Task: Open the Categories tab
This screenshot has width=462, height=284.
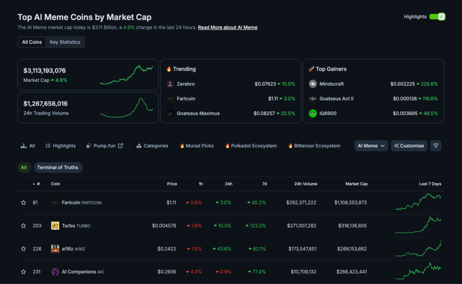Action: point(152,146)
